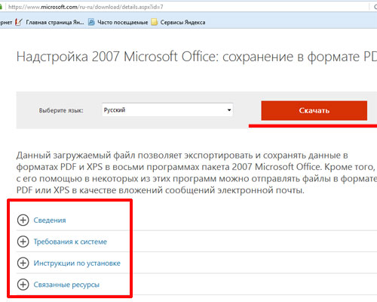Screen dimensions: 377x302
Task: Click the yellow folder icon for Сервисы Яндекса
Action: [155, 22]
